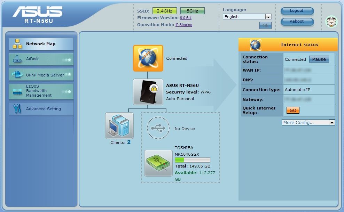Click the monkey doctor avatar icon
The image size is (344, 212).
point(331,22)
